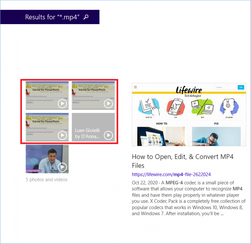Image resolution: width=251 pixels, height=244 pixels.
Task: Open the HOW TO card laptop image
Action: pyautogui.click(x=161, y=136)
